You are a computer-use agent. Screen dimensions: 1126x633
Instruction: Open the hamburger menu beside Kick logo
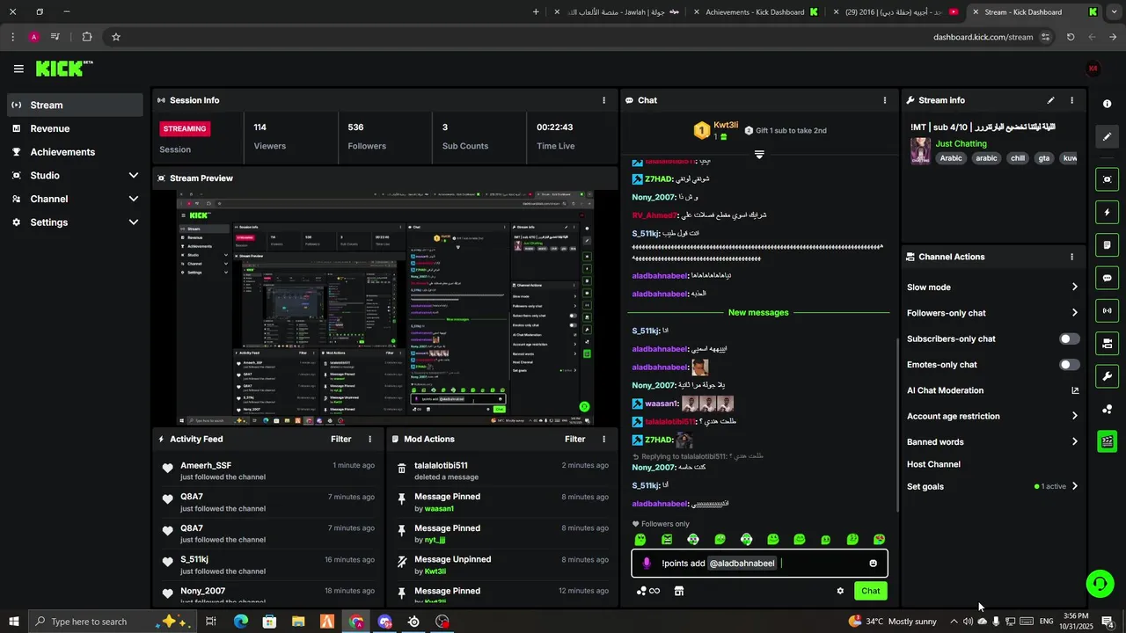coord(18,69)
